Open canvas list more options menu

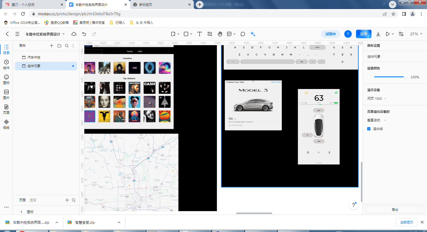(x=73, y=46)
